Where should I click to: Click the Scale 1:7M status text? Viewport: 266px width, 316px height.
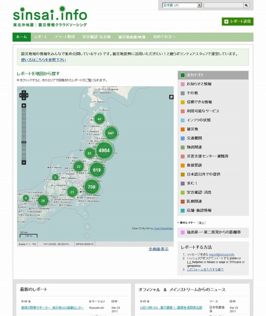(27, 244)
